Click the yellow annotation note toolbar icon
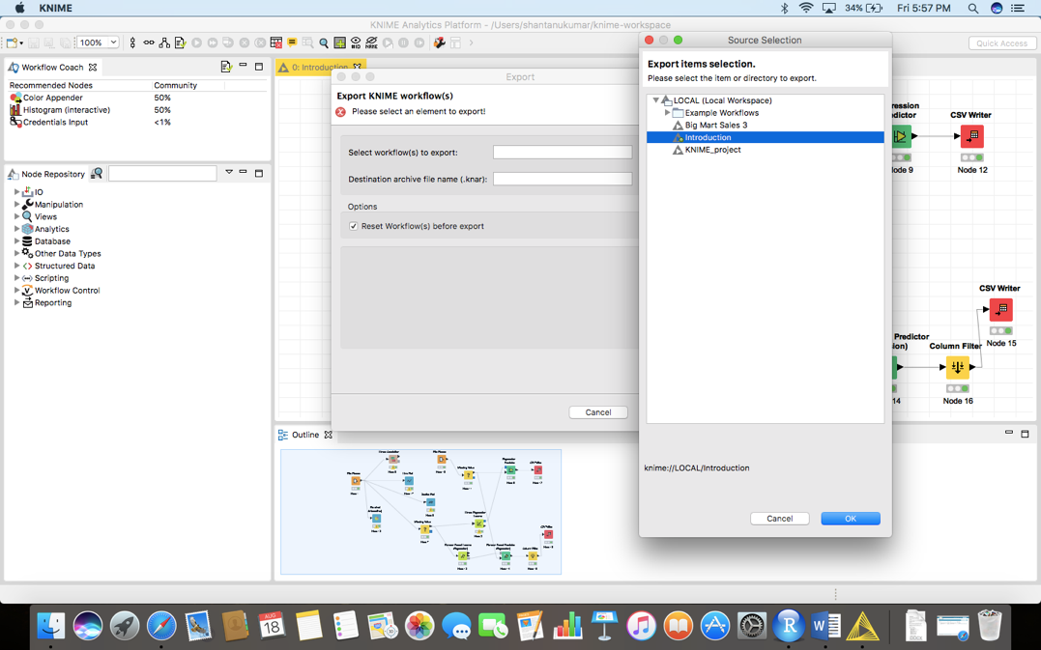 pyautogui.click(x=292, y=42)
